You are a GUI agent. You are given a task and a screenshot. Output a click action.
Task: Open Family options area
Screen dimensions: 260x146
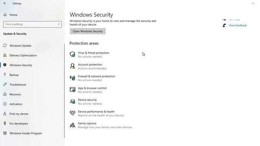[x=87, y=123]
